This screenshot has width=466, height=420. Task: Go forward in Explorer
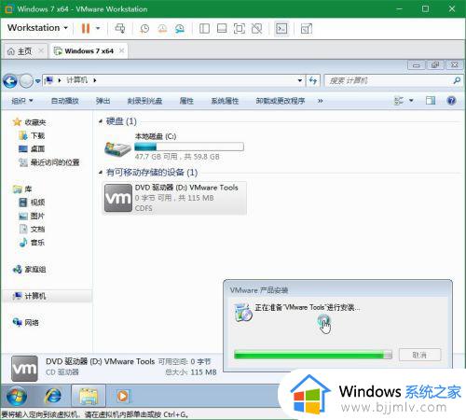(x=26, y=81)
